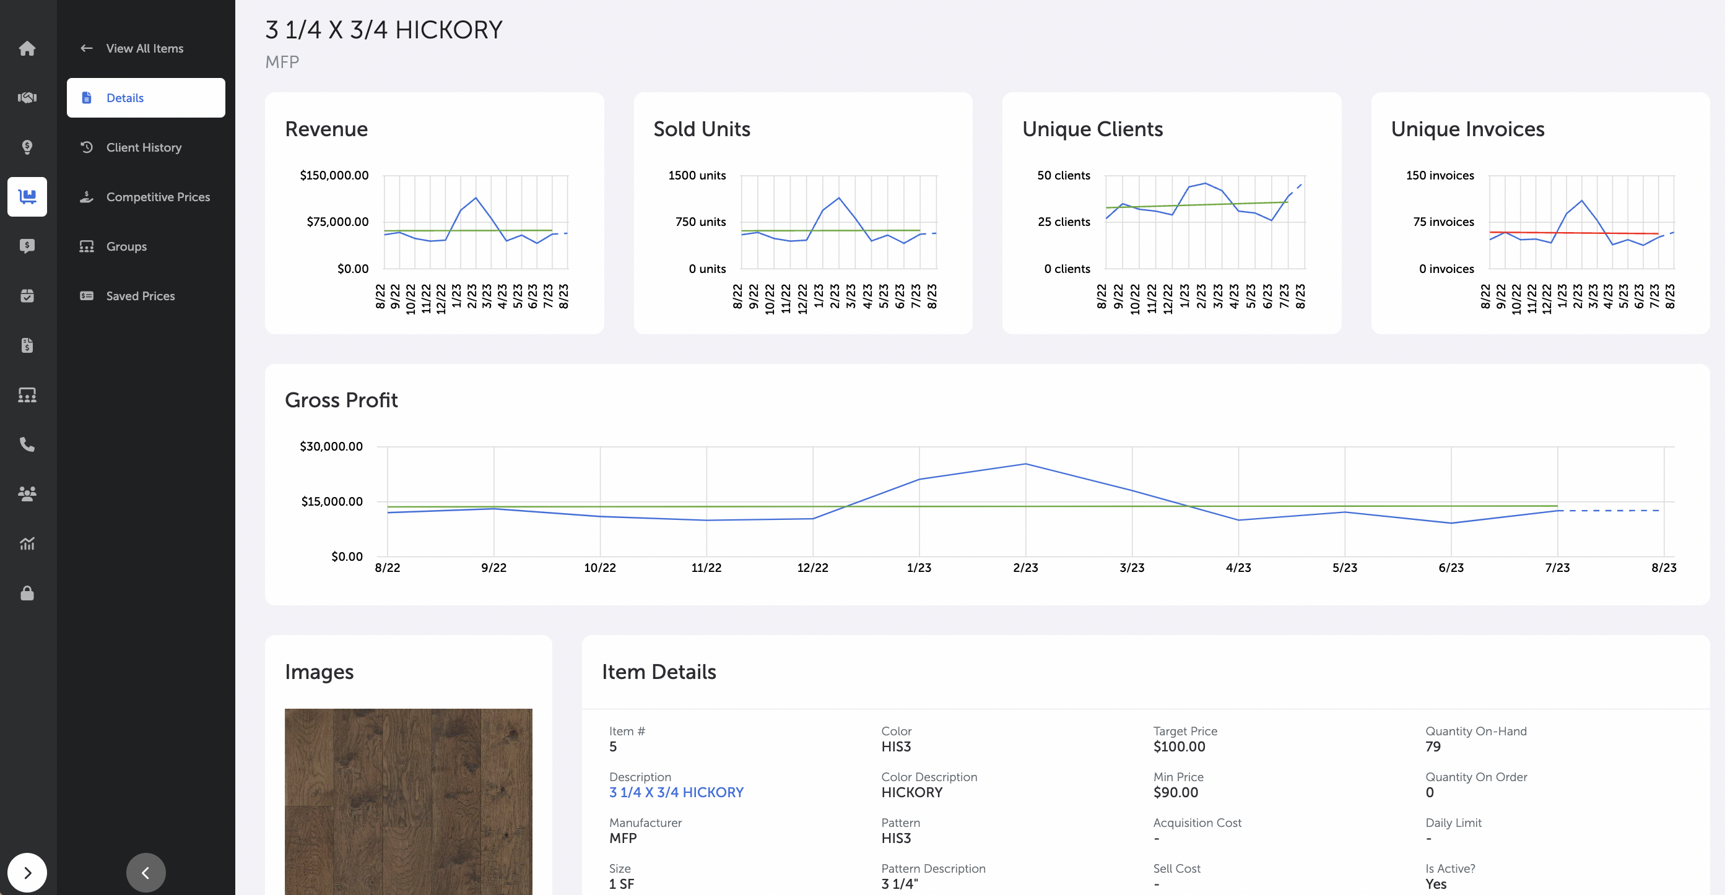Click the package checkmark icon

coord(27,295)
